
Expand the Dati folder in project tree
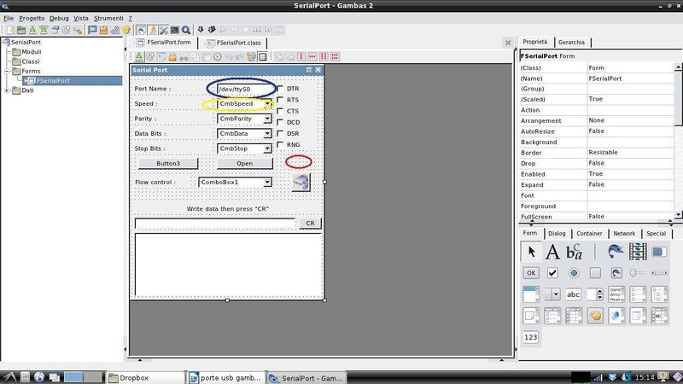pos(7,90)
